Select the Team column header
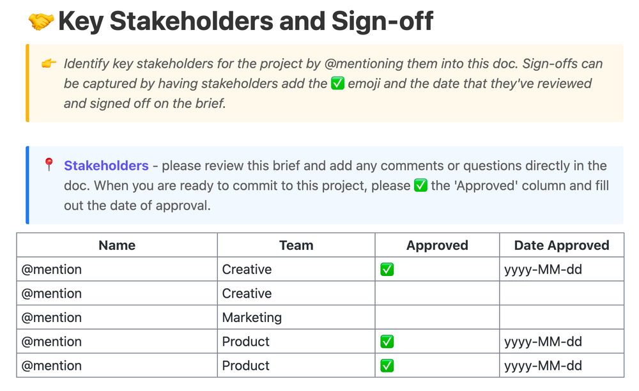The height and width of the screenshot is (391, 639). (296, 245)
